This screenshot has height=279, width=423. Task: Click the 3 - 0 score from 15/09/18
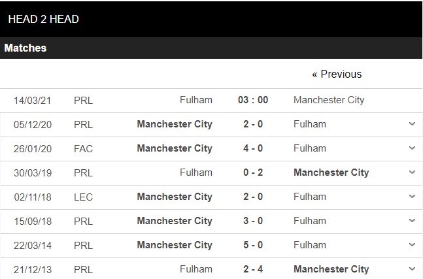(x=252, y=221)
